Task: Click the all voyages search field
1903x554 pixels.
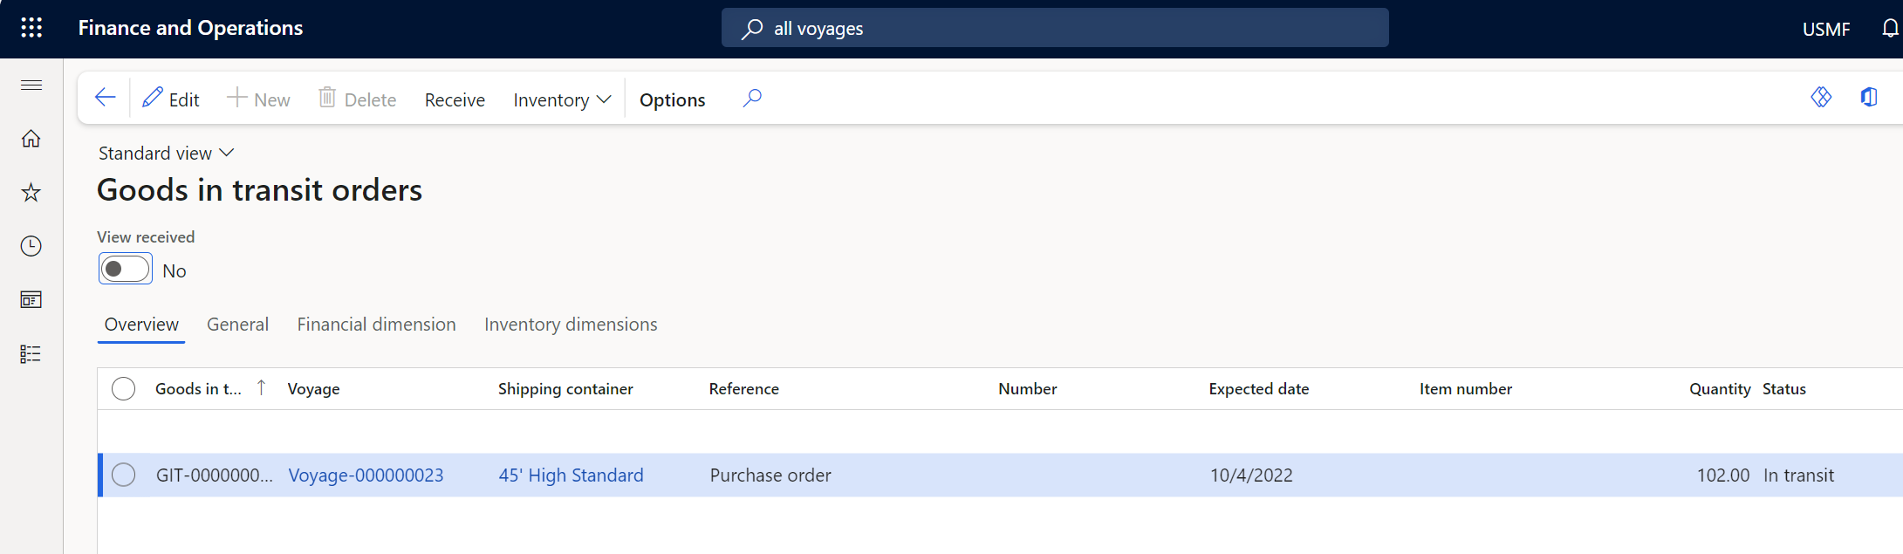Action: 1054,29
